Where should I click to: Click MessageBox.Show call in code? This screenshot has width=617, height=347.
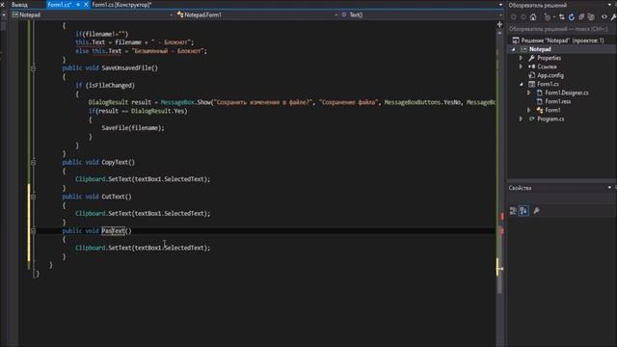click(186, 102)
